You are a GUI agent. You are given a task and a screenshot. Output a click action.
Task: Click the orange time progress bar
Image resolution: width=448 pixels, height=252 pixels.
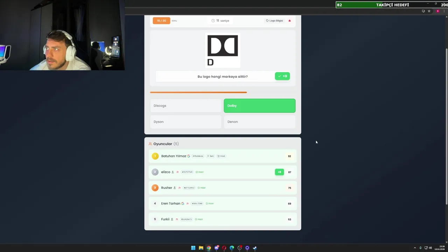tap(198, 92)
